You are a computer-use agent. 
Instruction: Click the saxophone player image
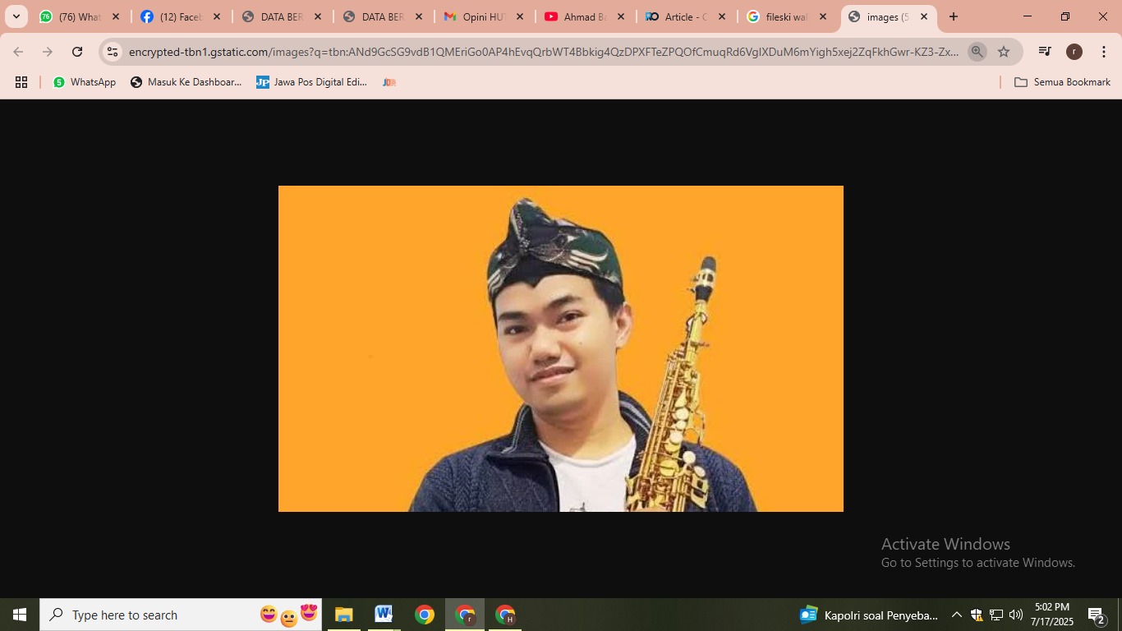[x=560, y=348]
